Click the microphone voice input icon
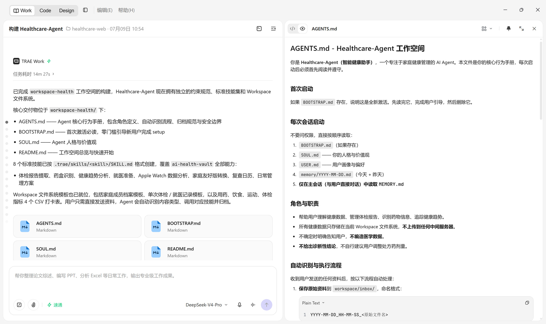The width and height of the screenshot is (546, 324). [x=239, y=305]
